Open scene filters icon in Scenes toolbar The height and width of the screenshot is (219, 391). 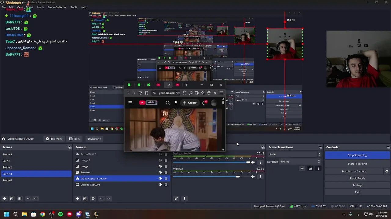pos(20,199)
